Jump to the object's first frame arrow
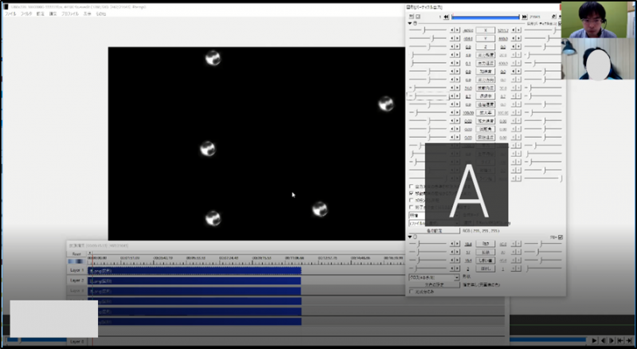Viewport: 637px width, 349px height. [x=447, y=16]
